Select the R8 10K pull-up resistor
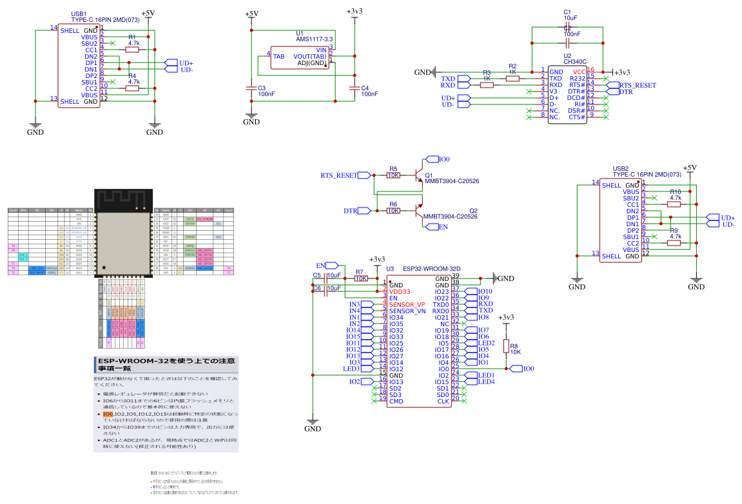Screen dimensions: 742x504 tap(506, 346)
